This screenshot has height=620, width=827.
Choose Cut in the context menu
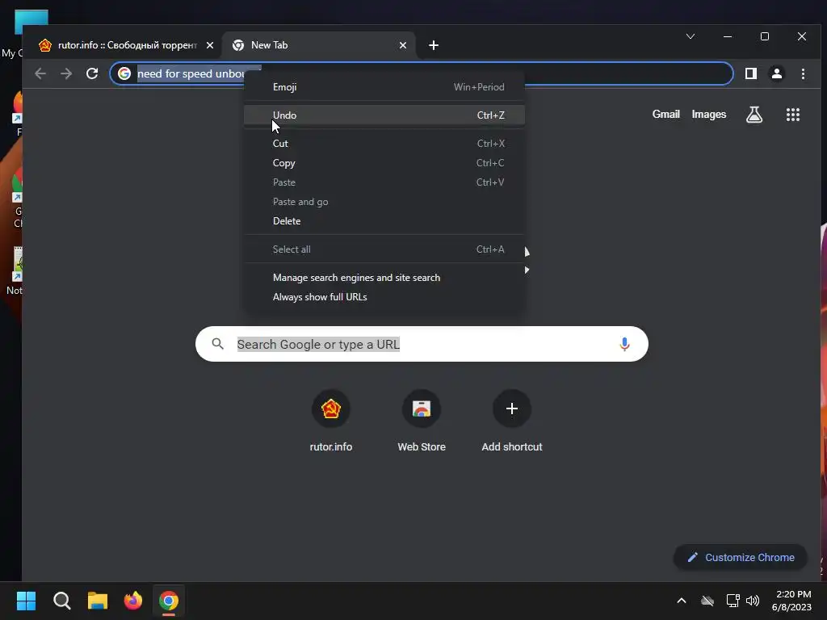(384, 144)
